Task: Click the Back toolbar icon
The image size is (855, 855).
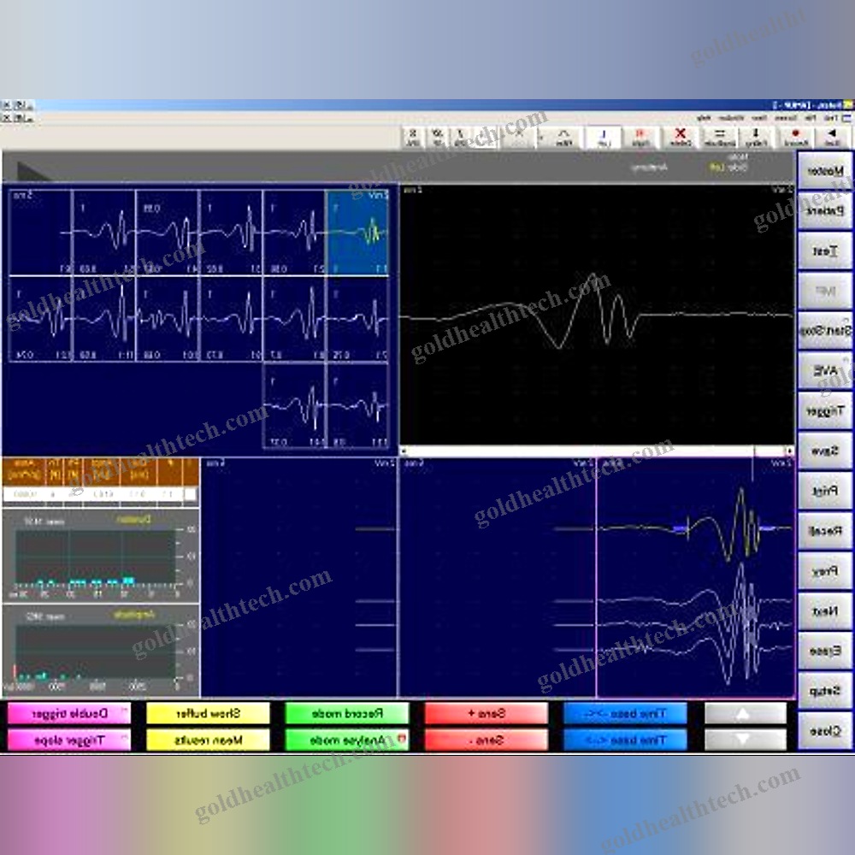Action: 832,137
